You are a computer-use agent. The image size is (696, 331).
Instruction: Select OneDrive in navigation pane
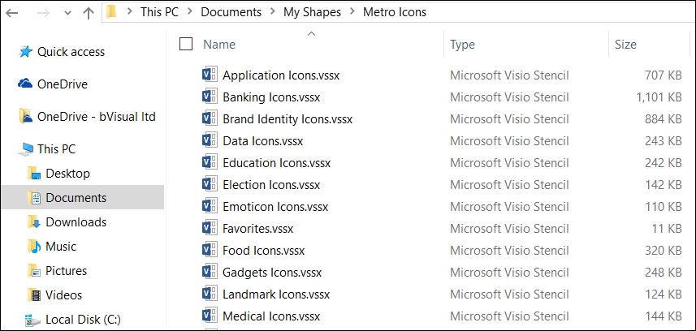coord(63,84)
